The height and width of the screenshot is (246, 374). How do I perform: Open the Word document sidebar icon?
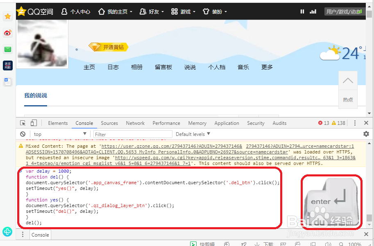[x=8, y=82]
